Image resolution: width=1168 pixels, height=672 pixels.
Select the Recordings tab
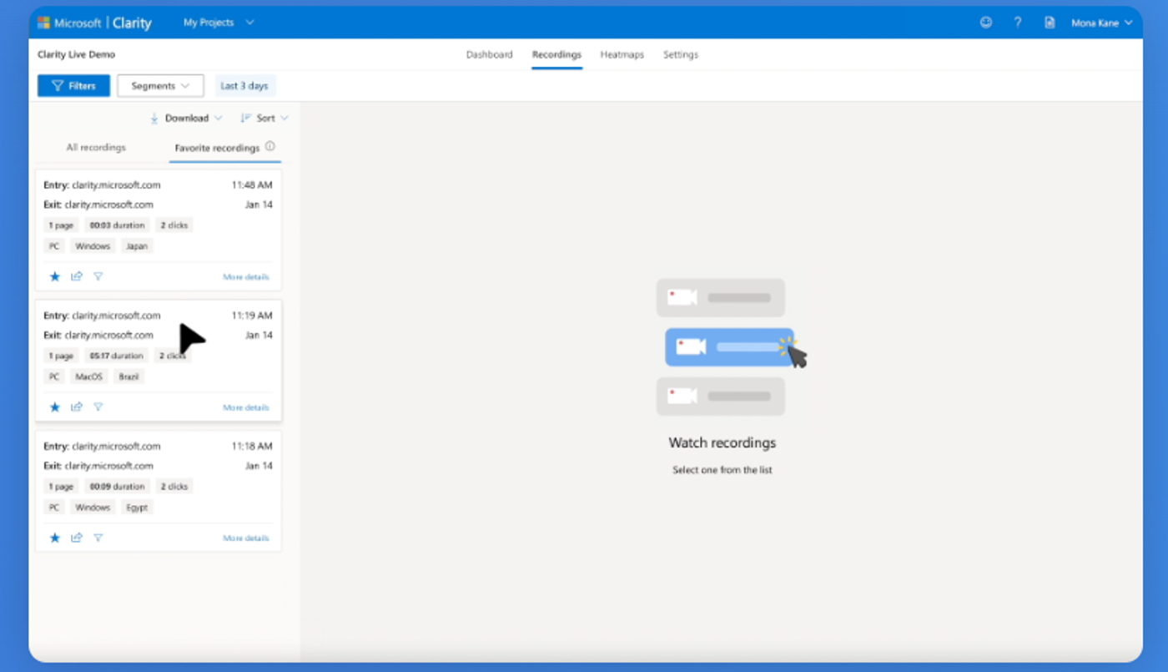pos(556,55)
